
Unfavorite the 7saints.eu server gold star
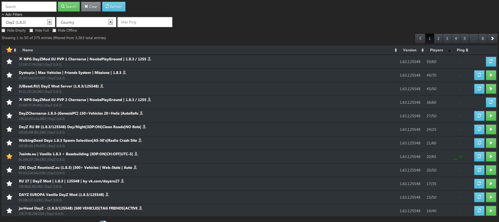click(x=9, y=157)
